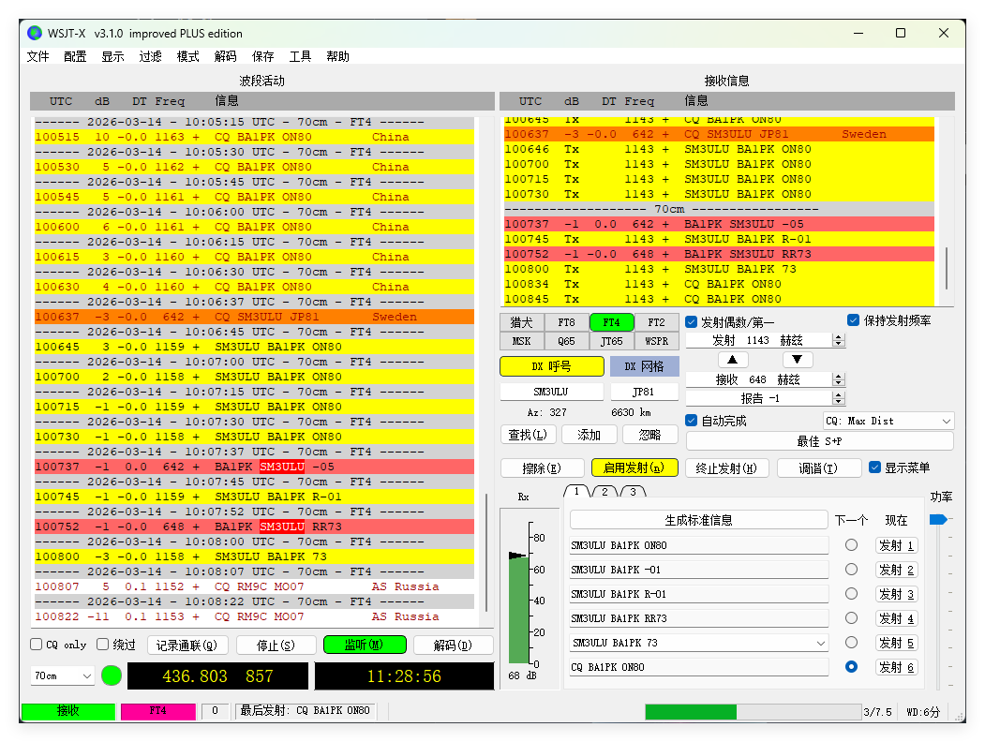Image resolution: width=985 pixels, height=742 pixels.
Task: Click the 终止发射(H) button
Action: click(726, 467)
